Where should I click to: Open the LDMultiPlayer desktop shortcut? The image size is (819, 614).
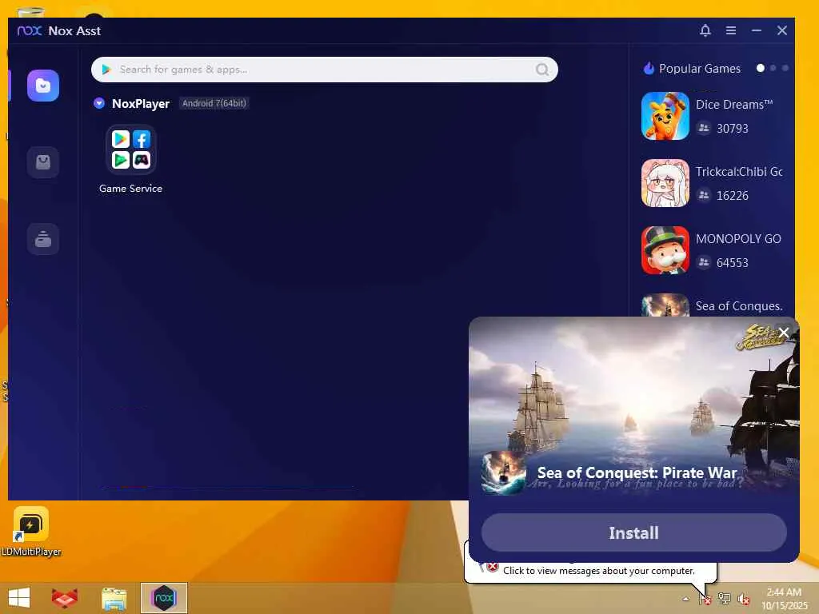(31, 532)
